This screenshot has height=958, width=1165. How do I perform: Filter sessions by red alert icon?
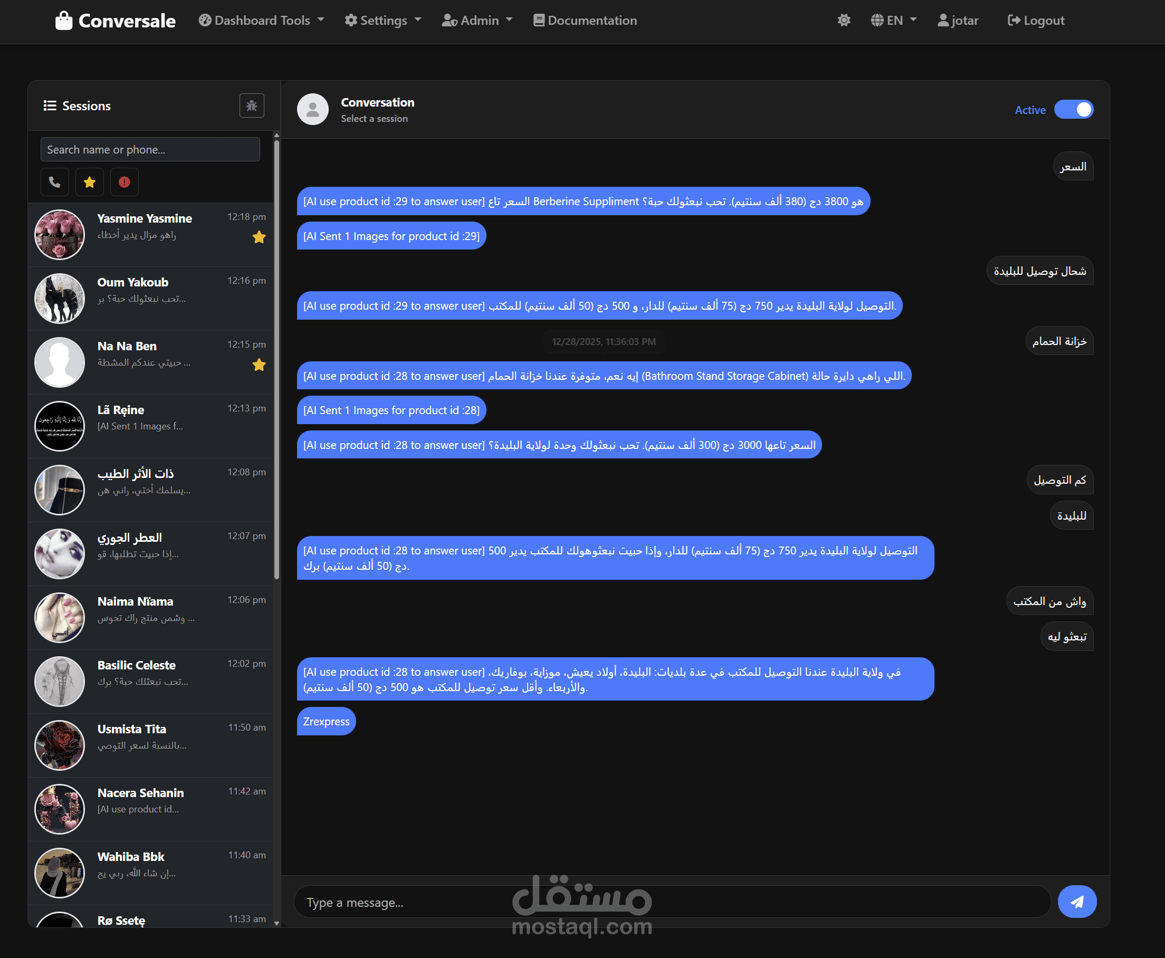coord(124,182)
